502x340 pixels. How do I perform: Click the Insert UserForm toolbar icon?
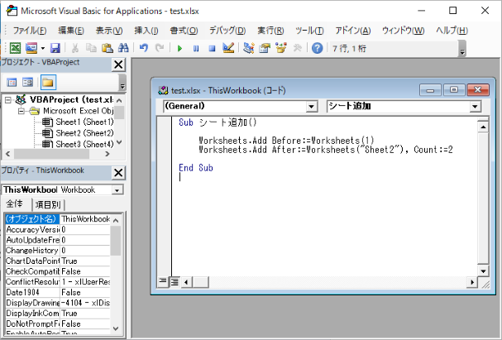(x=31, y=48)
